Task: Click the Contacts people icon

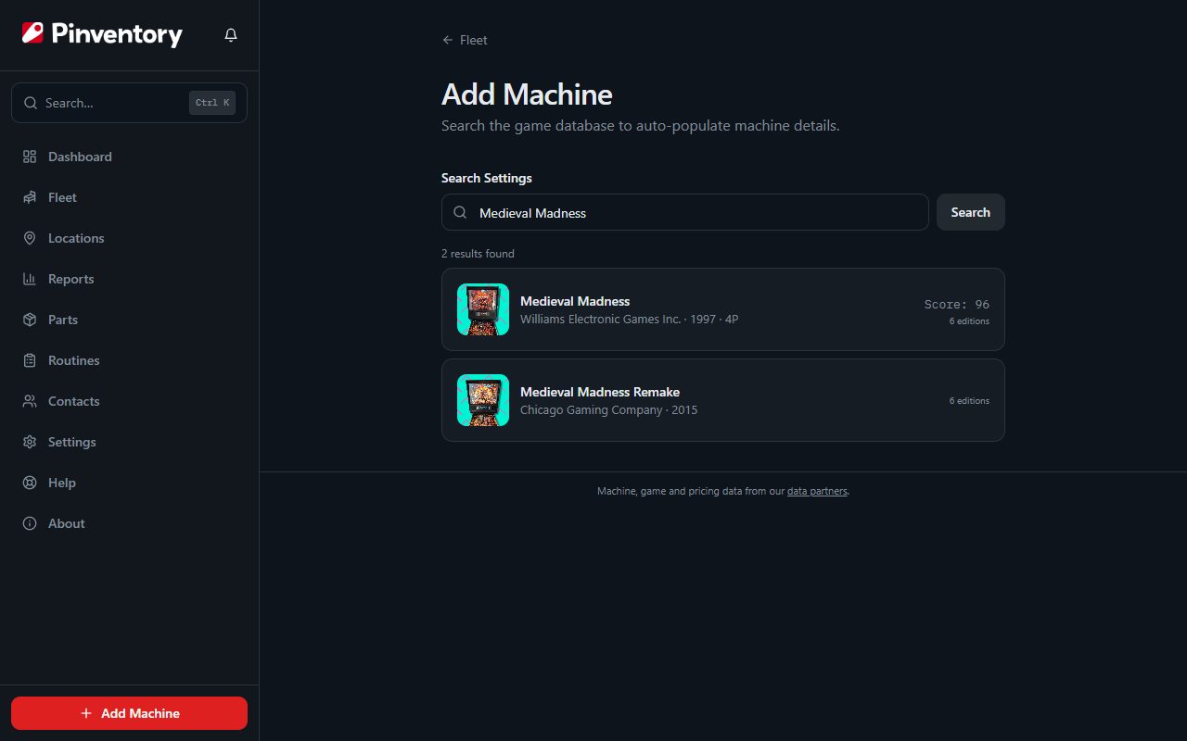Action: tap(30, 401)
